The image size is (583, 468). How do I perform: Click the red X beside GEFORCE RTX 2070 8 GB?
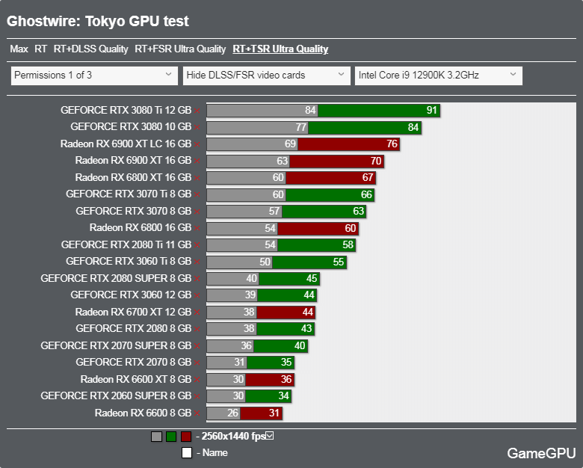[197, 363]
